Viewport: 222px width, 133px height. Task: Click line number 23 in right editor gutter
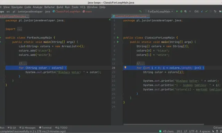click(113, 81)
